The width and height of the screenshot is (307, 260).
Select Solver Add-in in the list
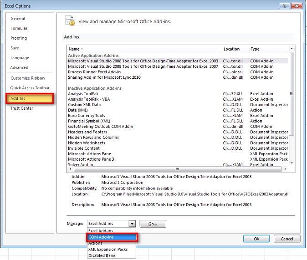tap(81, 164)
